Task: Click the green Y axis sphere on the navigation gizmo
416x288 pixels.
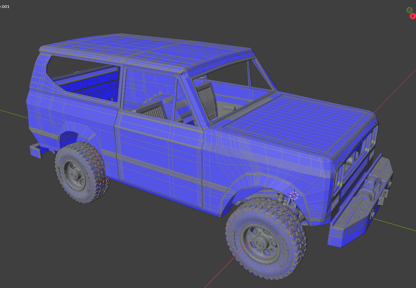Action: click(x=409, y=10)
